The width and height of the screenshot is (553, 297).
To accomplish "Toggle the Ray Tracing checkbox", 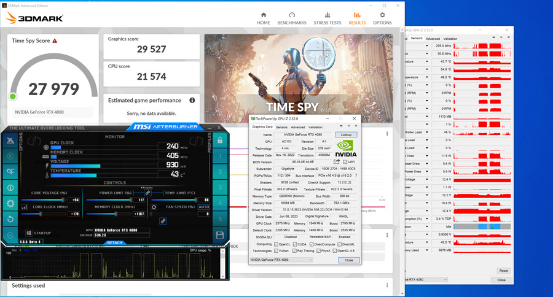I will (x=294, y=251).
